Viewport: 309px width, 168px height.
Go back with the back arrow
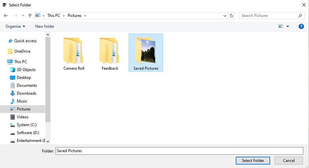[6, 16]
